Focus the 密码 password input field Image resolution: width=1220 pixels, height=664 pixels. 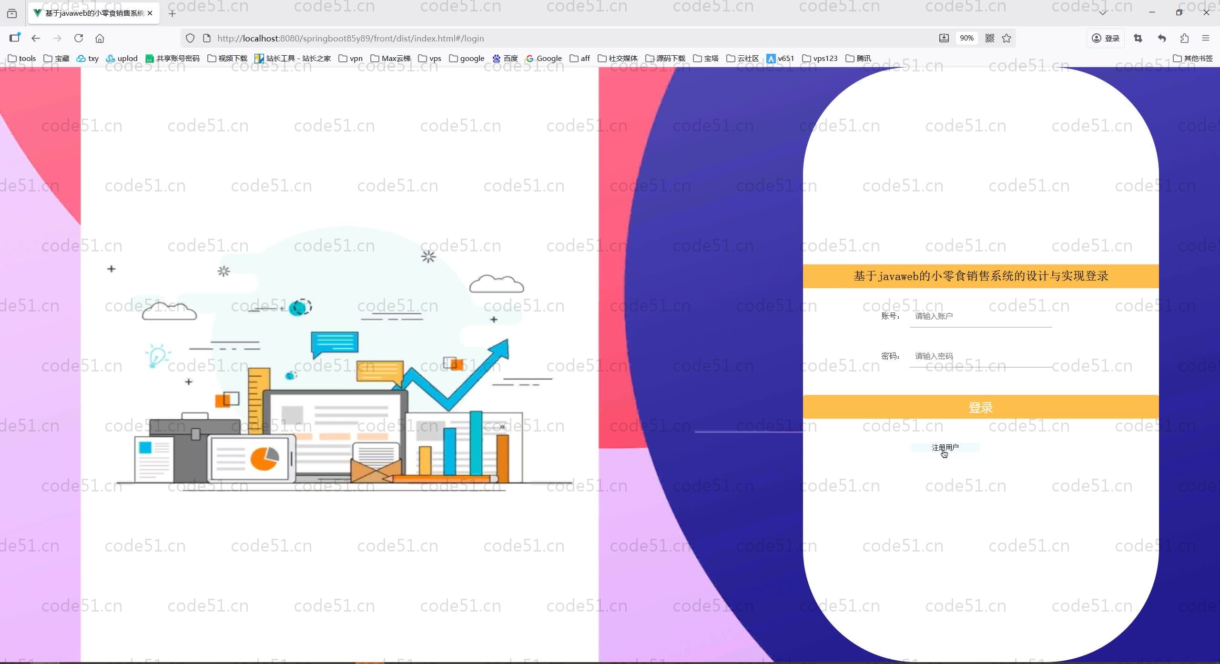click(980, 356)
